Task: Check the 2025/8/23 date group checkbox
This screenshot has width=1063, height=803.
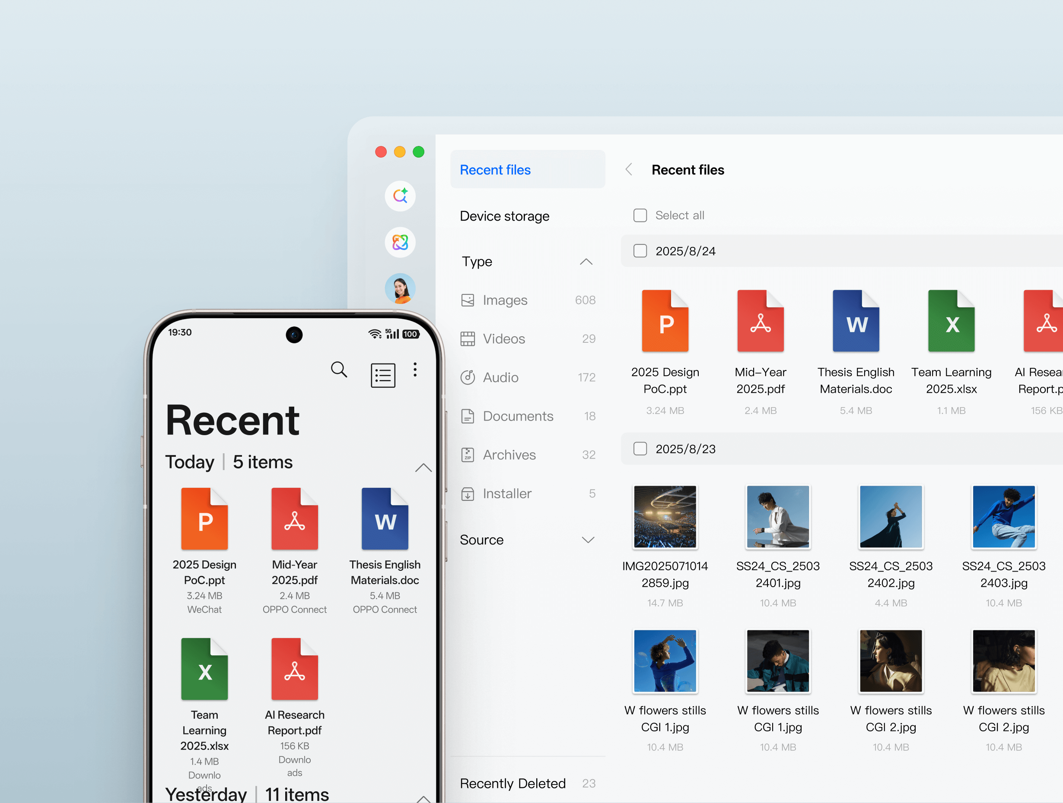Action: tap(640, 449)
